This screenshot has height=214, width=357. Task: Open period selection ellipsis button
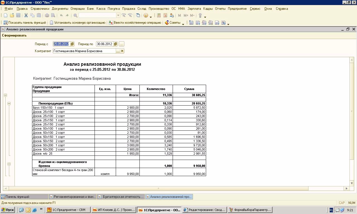[121, 44]
